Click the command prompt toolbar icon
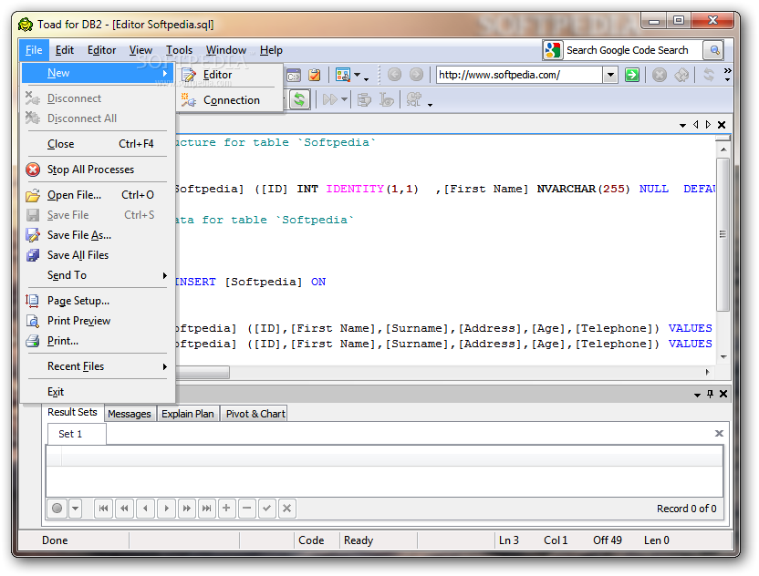 [294, 76]
